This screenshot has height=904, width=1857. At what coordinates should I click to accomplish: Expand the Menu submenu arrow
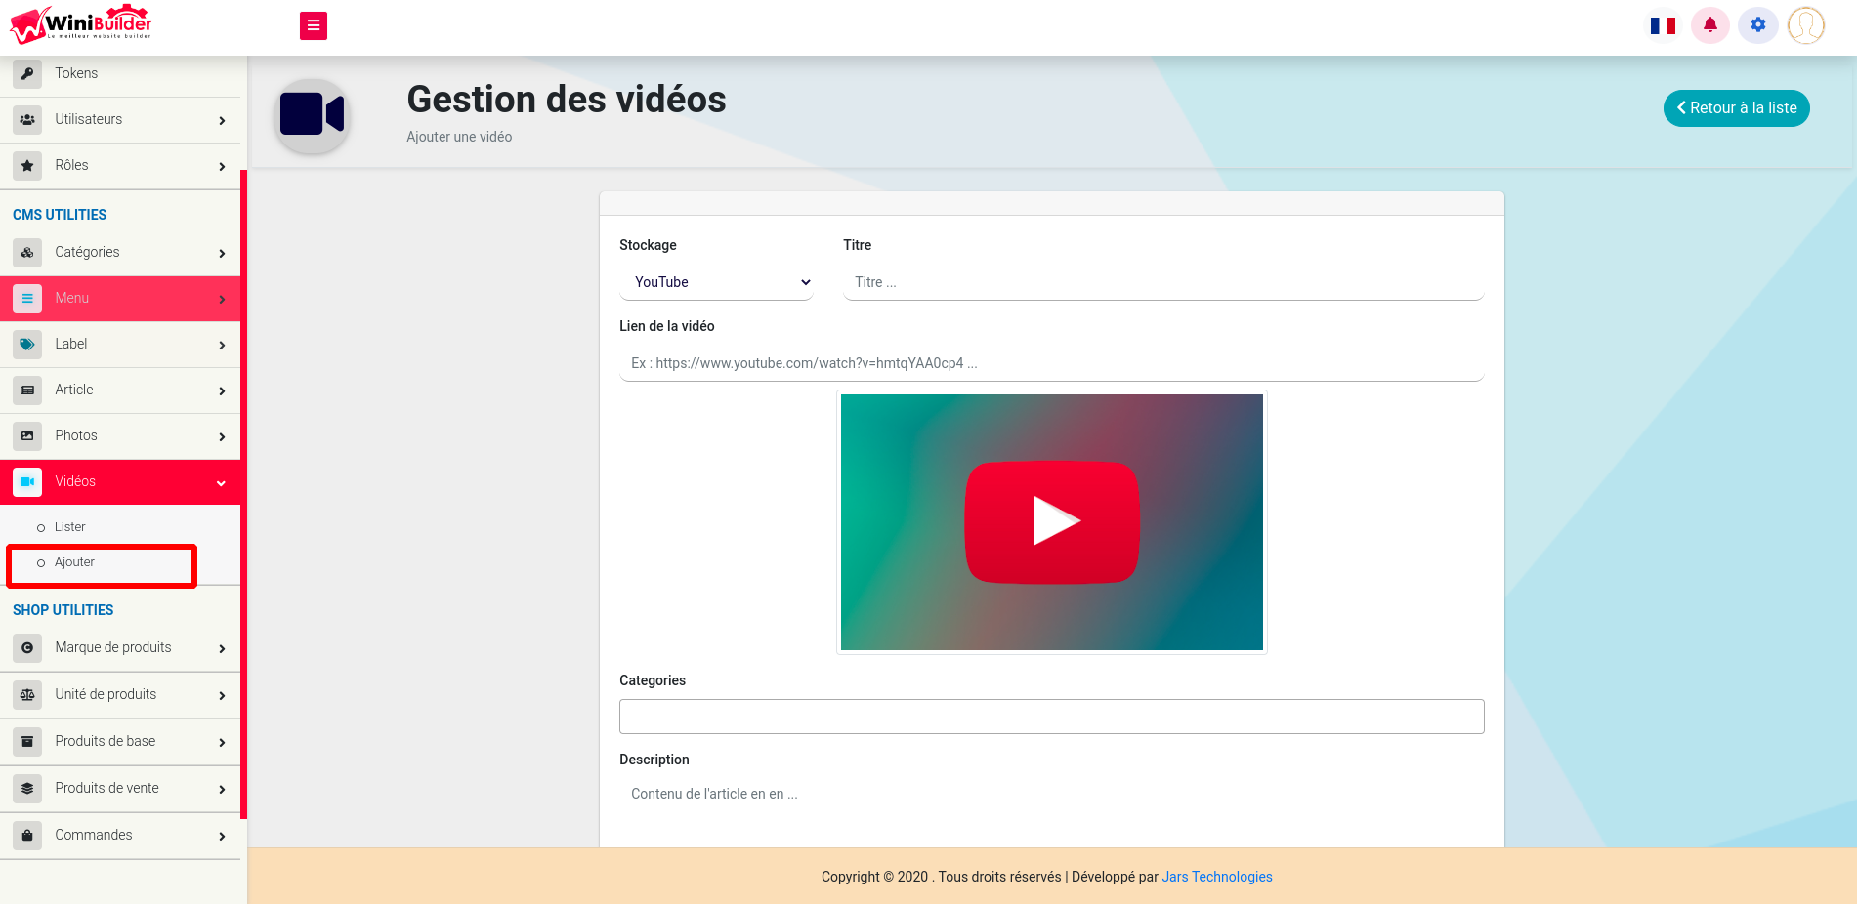(x=222, y=300)
